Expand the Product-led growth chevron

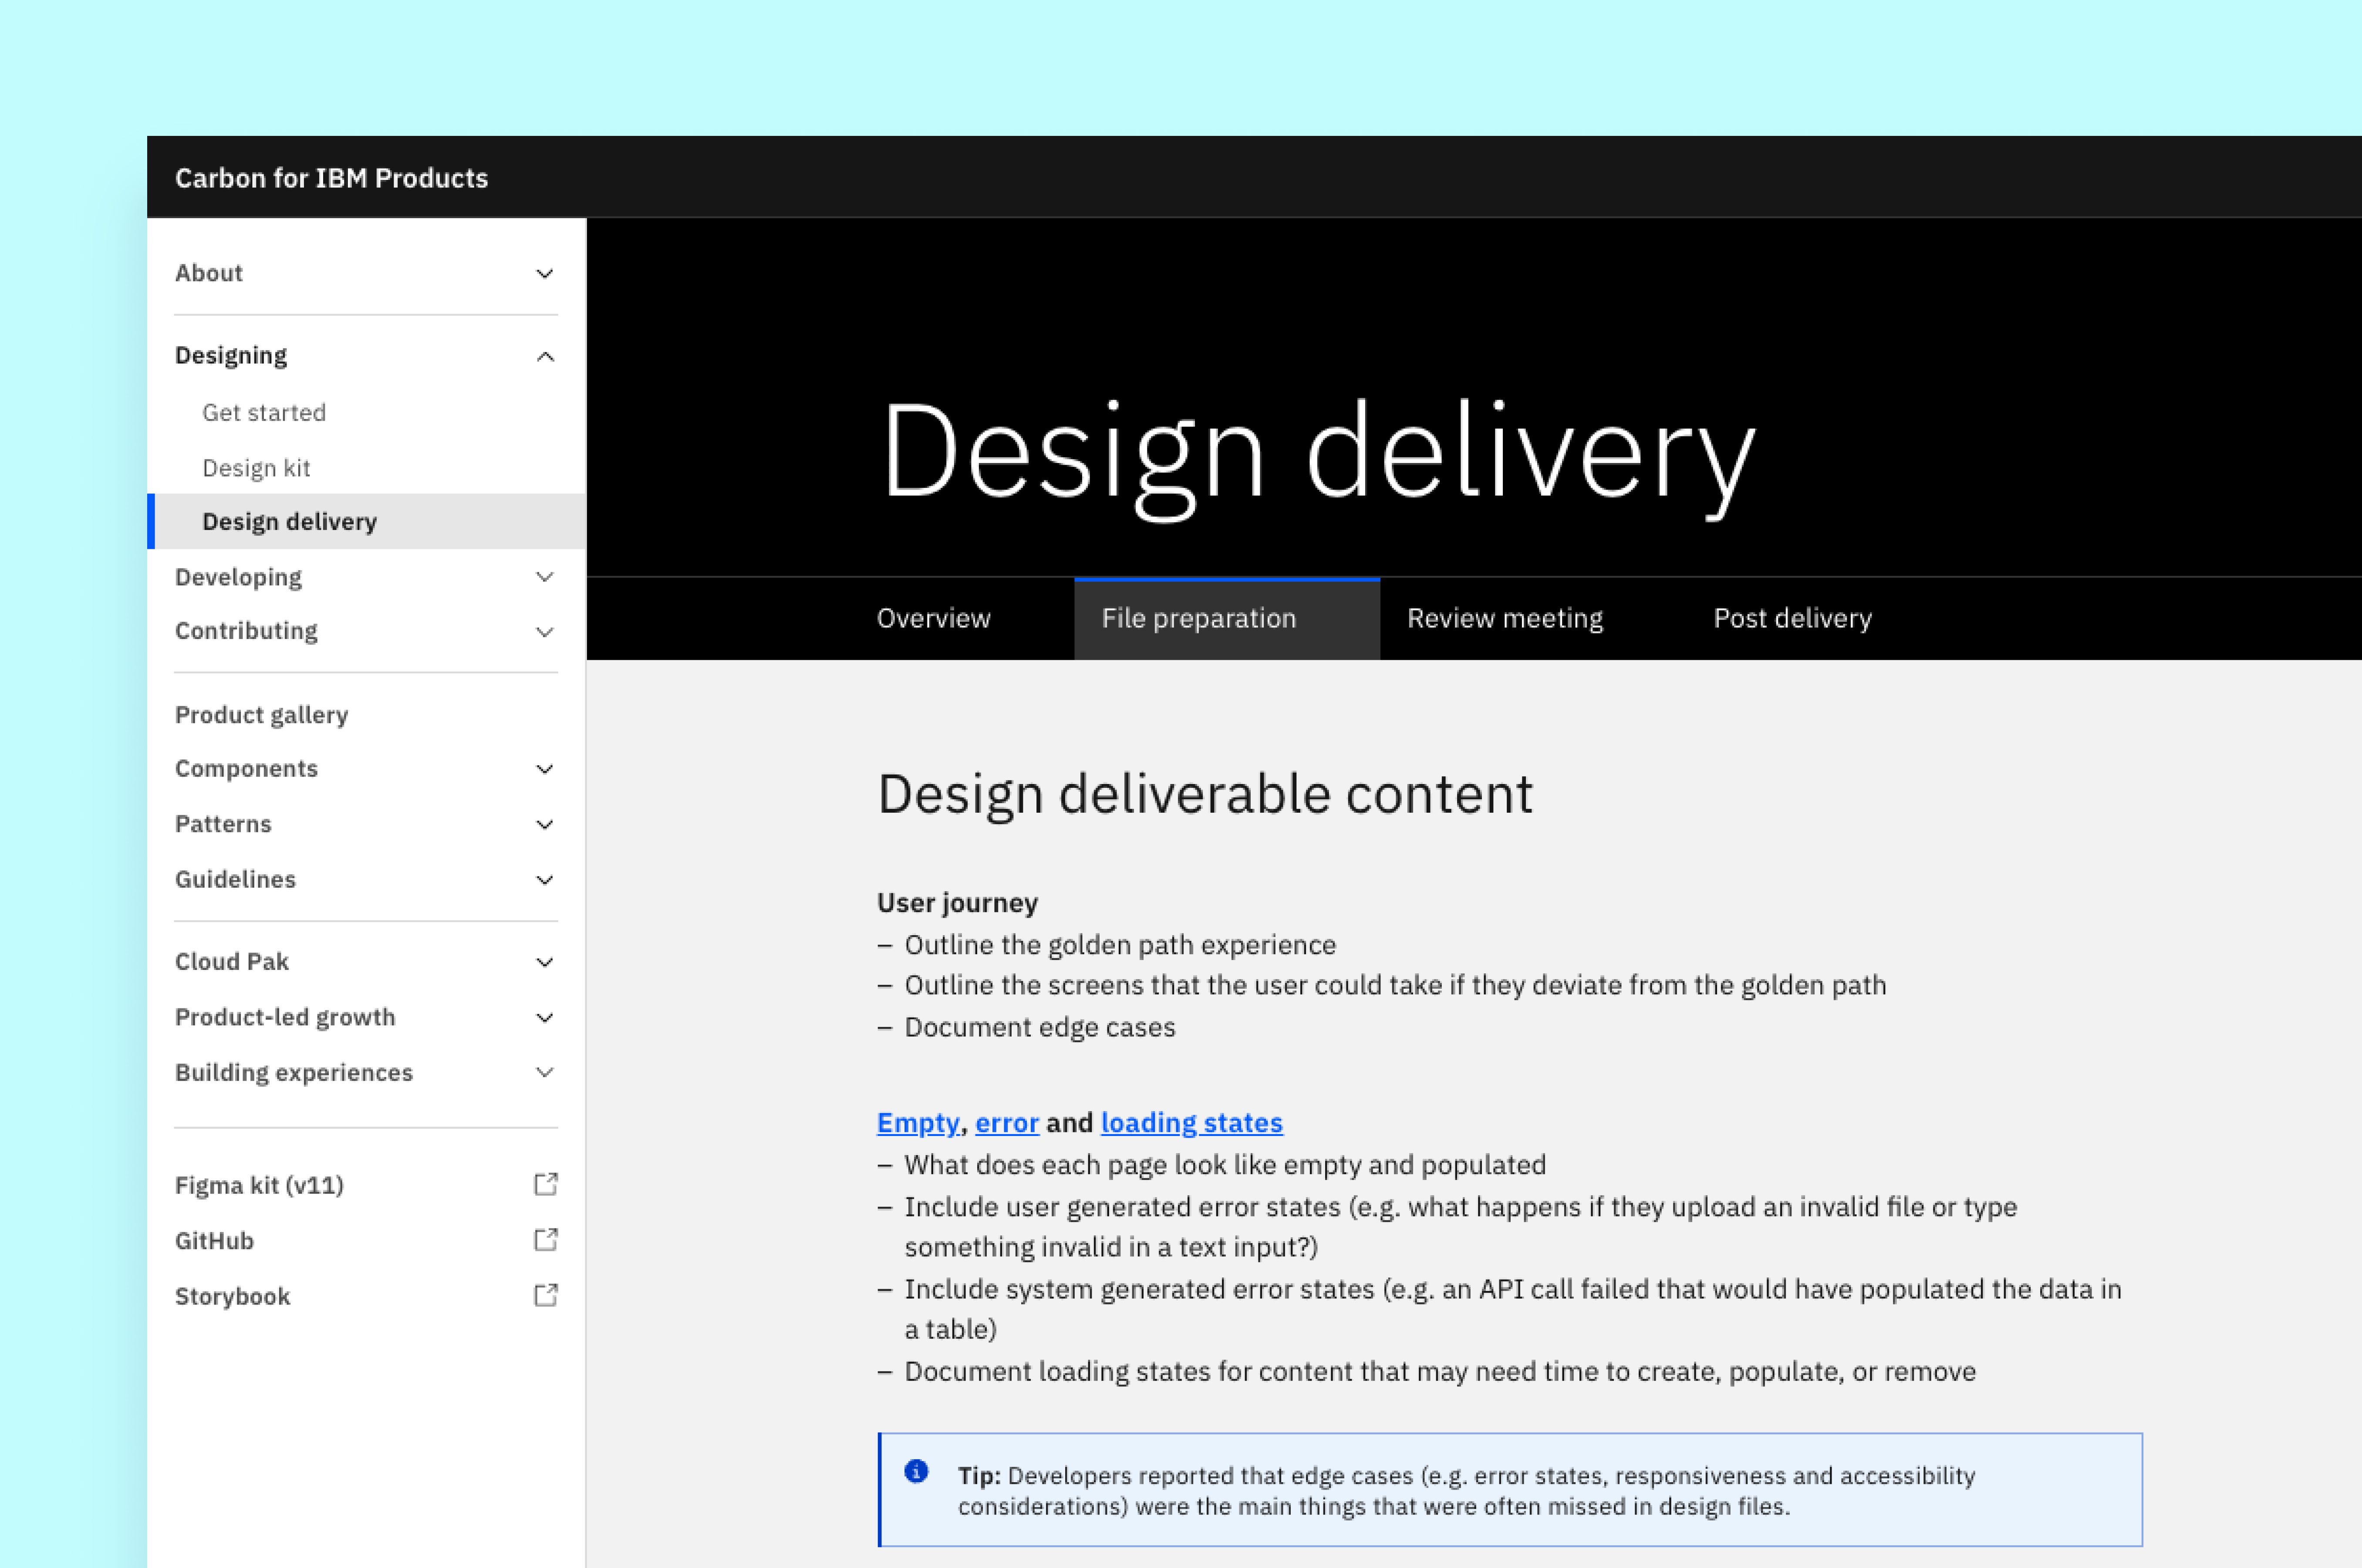pyautogui.click(x=545, y=1018)
